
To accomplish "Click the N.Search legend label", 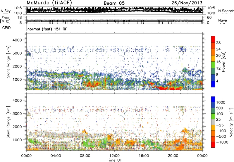I will [x=226, y=11].
